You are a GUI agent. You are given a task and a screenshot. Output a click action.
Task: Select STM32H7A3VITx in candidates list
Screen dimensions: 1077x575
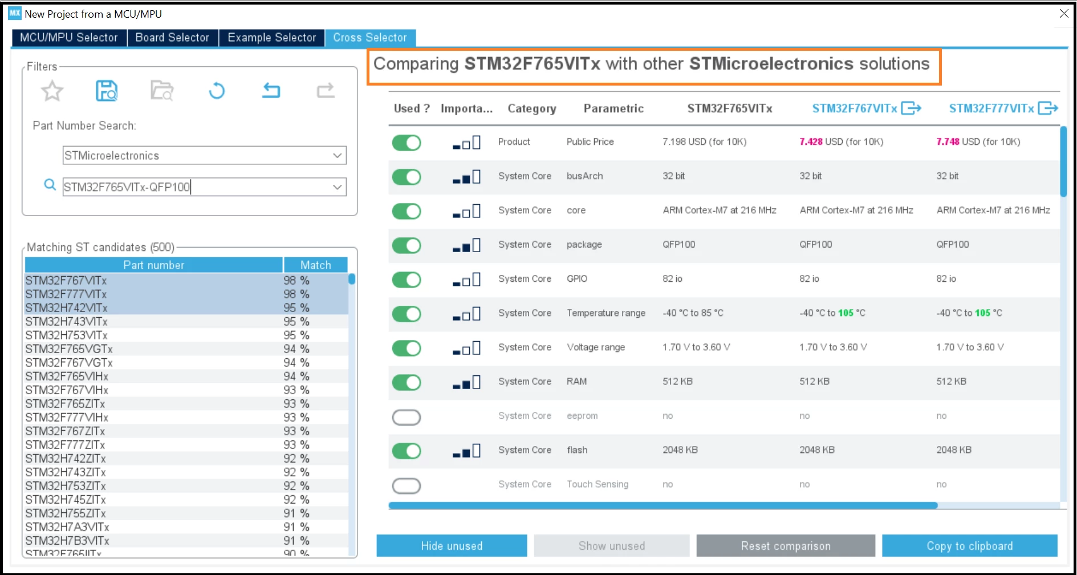coord(186,527)
